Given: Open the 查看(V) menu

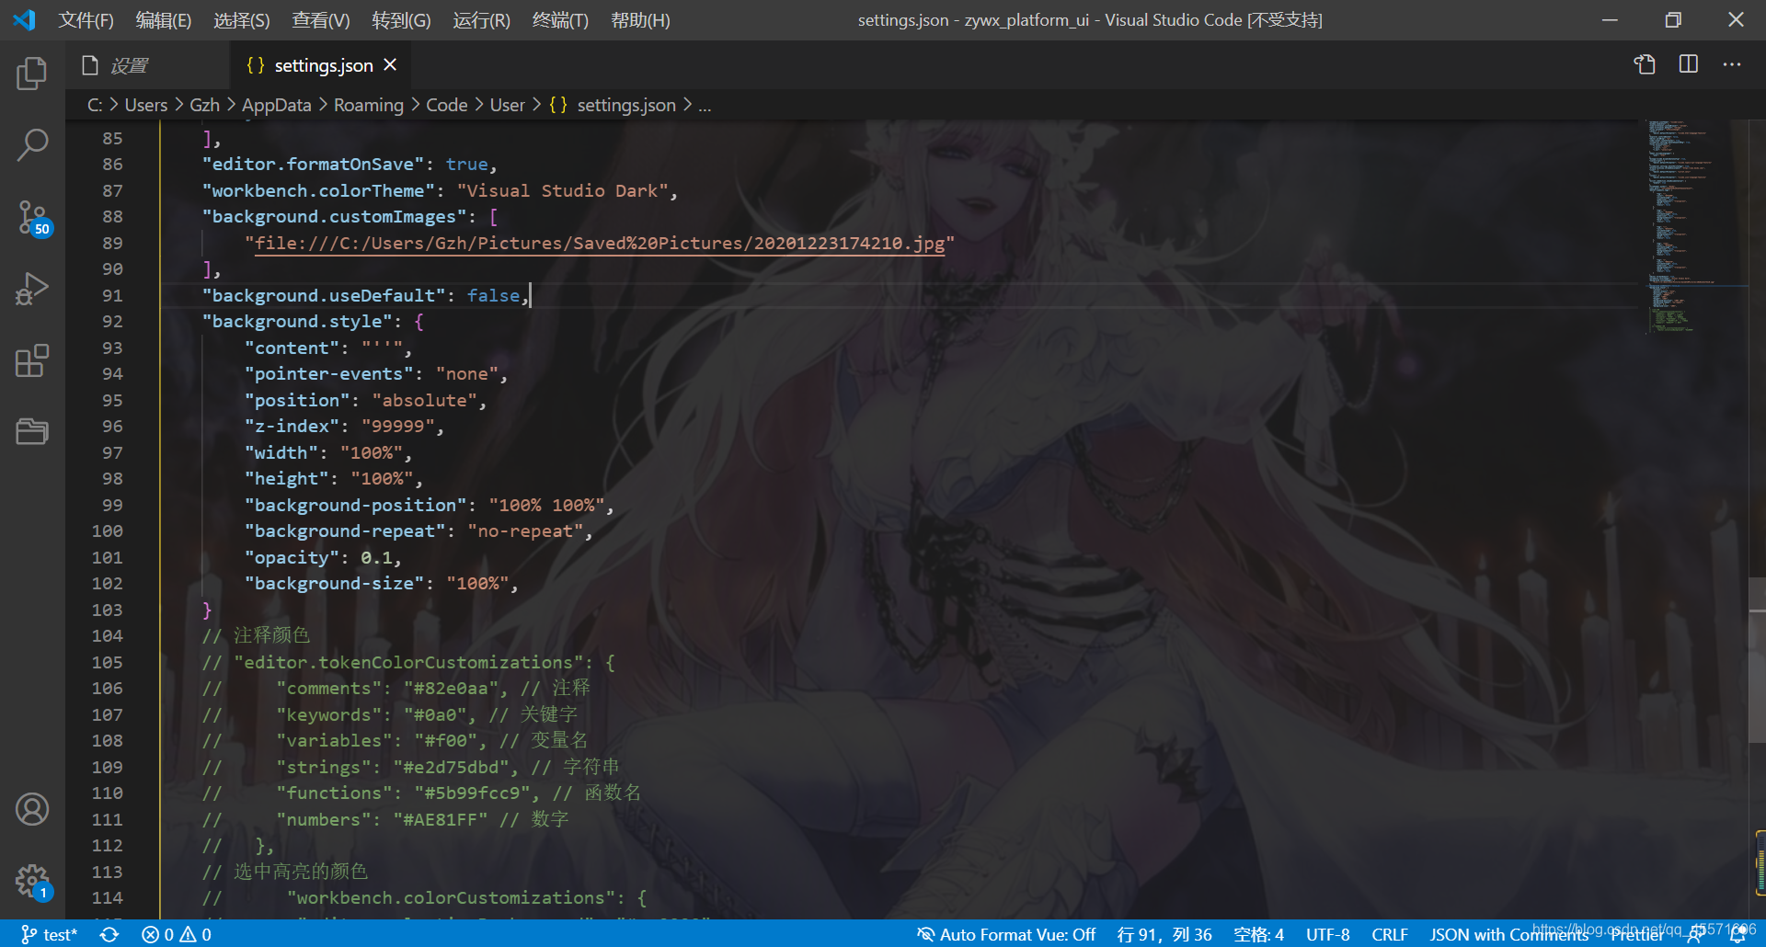Looking at the screenshot, I should pos(321,20).
